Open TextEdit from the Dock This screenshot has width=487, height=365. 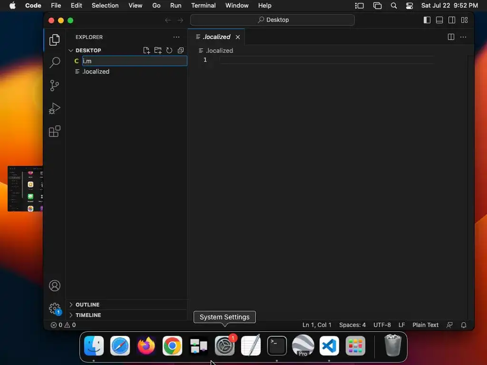pyautogui.click(x=251, y=345)
